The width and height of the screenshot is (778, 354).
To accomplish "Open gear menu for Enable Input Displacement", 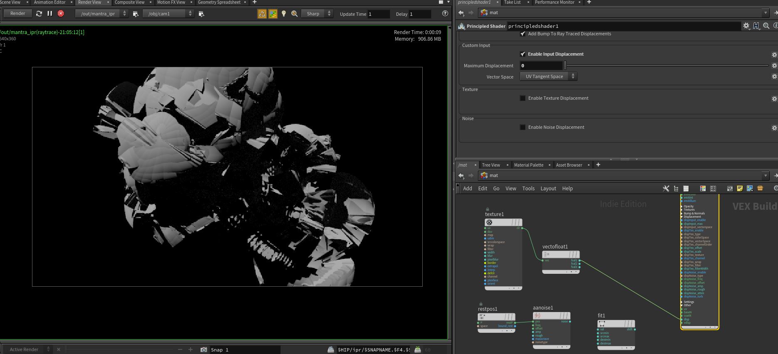I will point(774,55).
